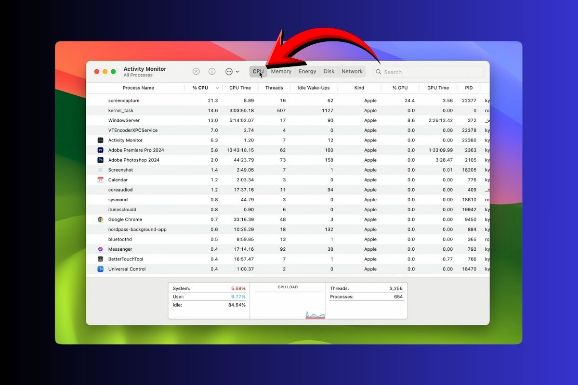Viewport: 578px width, 385px height.
Task: Expand the chevron beside the ellipsis button
Action: coord(237,72)
